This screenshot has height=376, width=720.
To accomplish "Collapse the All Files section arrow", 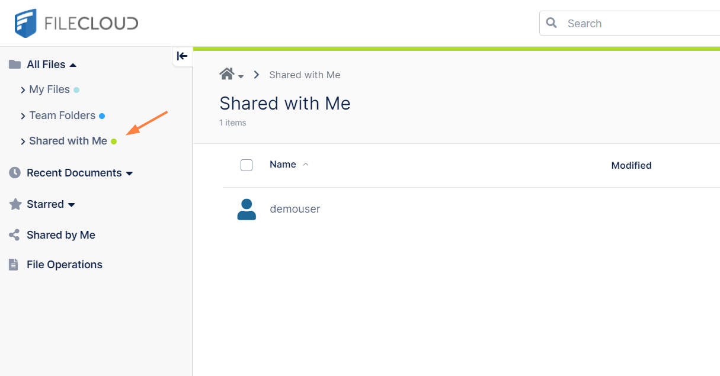I will coord(73,65).
